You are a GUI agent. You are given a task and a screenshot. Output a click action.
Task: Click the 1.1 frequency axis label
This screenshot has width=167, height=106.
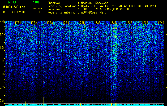pyautogui.click(x=2, y=34)
